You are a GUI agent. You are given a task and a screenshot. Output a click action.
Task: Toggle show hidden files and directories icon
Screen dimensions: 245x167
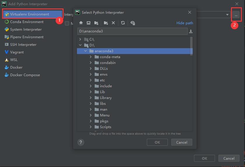(133, 23)
